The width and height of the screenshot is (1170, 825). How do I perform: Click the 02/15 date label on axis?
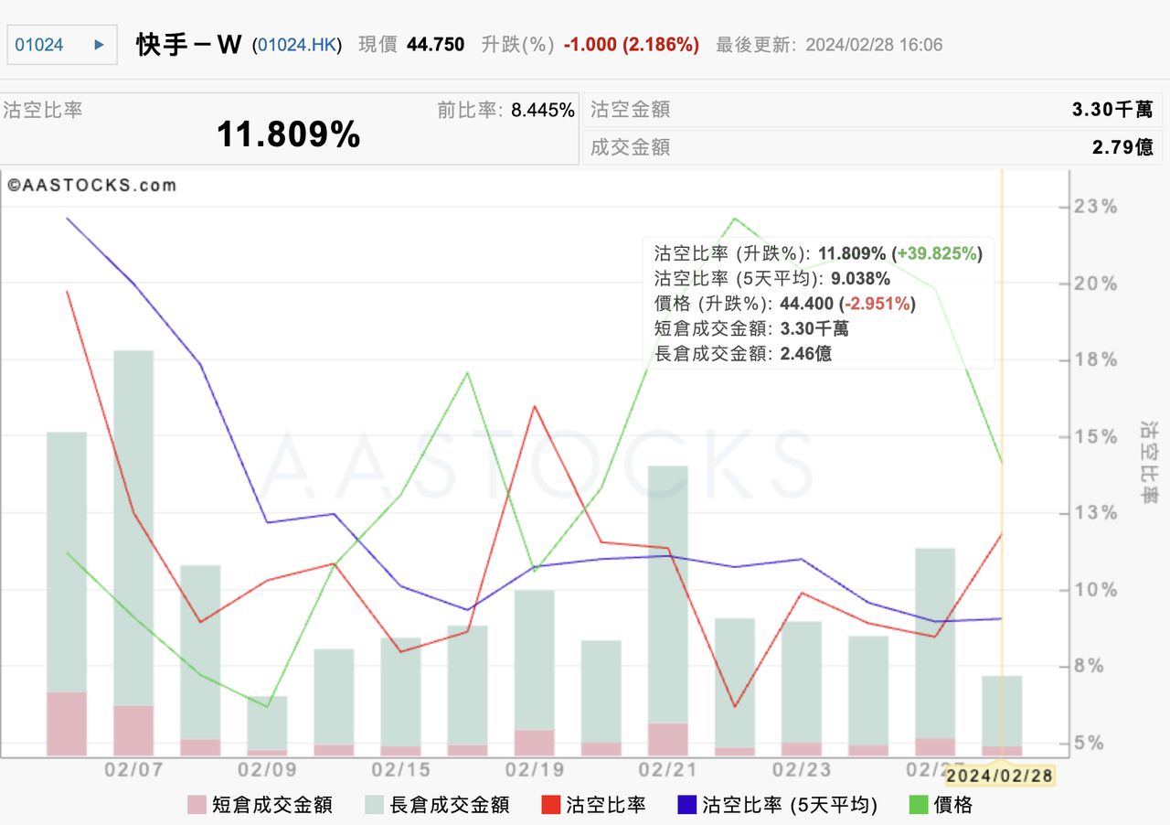tap(401, 769)
